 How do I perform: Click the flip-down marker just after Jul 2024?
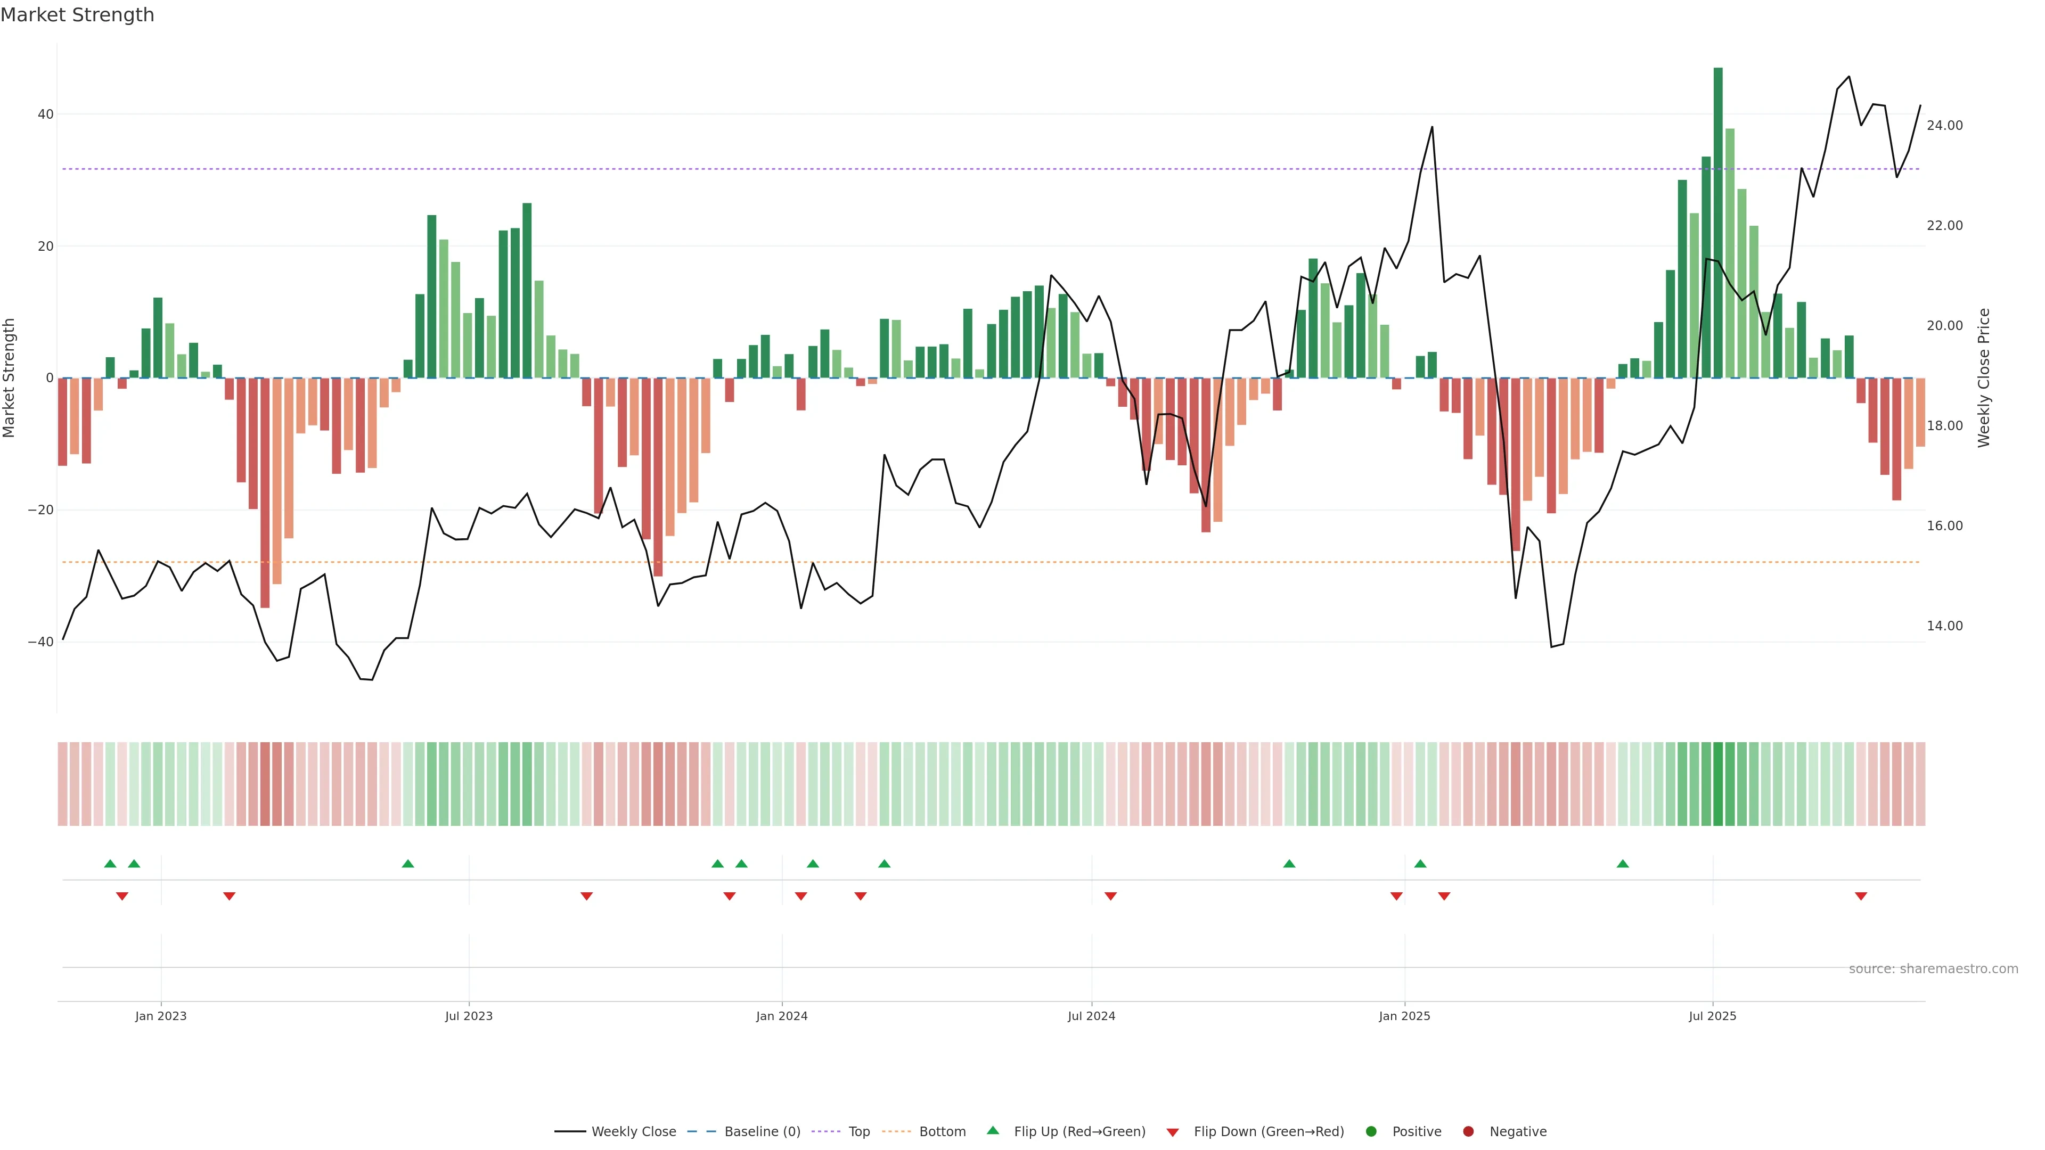pyautogui.click(x=1110, y=896)
